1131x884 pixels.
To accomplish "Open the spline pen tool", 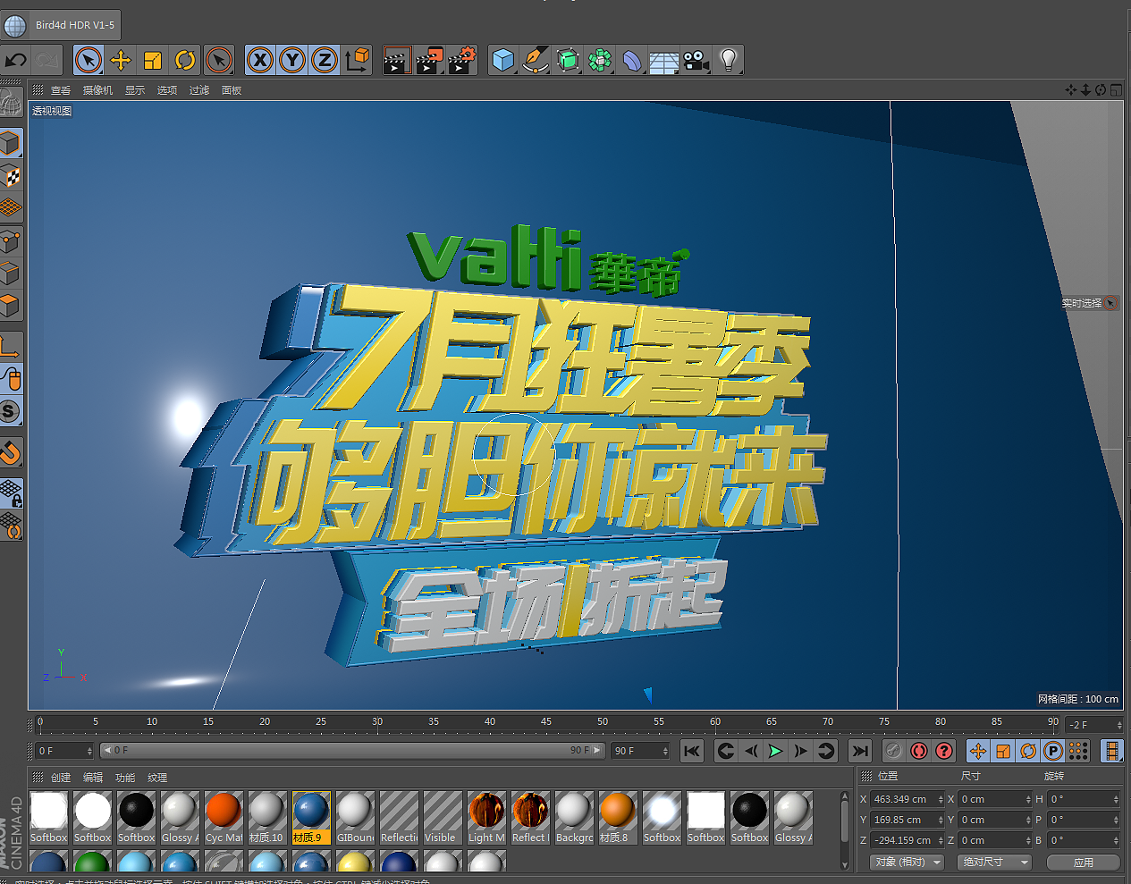I will point(536,60).
